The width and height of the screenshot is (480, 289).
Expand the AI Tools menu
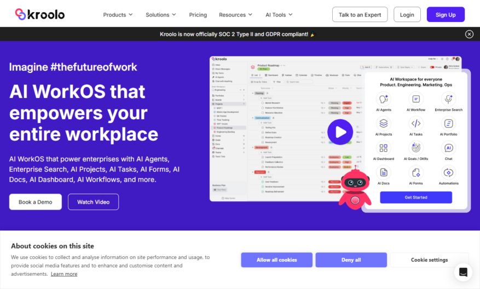[x=279, y=15]
